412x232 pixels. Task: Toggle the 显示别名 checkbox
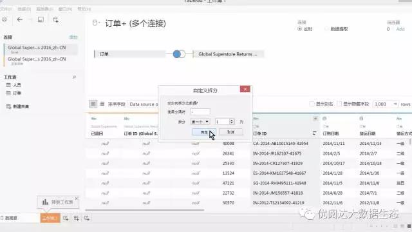tap(312, 104)
